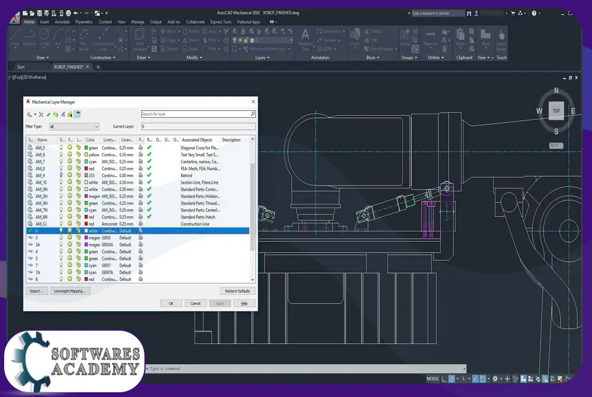Select the Line tool in Draw panel
Image resolution: width=592 pixels, height=397 pixels.
click(x=15, y=38)
